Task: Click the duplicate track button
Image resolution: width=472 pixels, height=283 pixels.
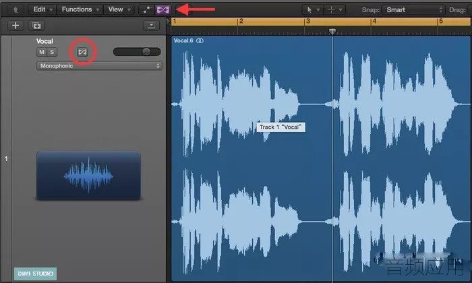Action: pyautogui.click(x=36, y=26)
